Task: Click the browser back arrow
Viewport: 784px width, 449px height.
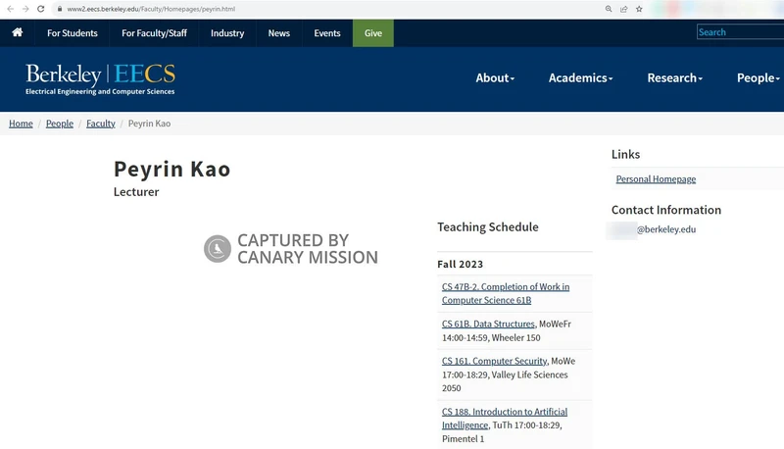Action: coord(10,9)
